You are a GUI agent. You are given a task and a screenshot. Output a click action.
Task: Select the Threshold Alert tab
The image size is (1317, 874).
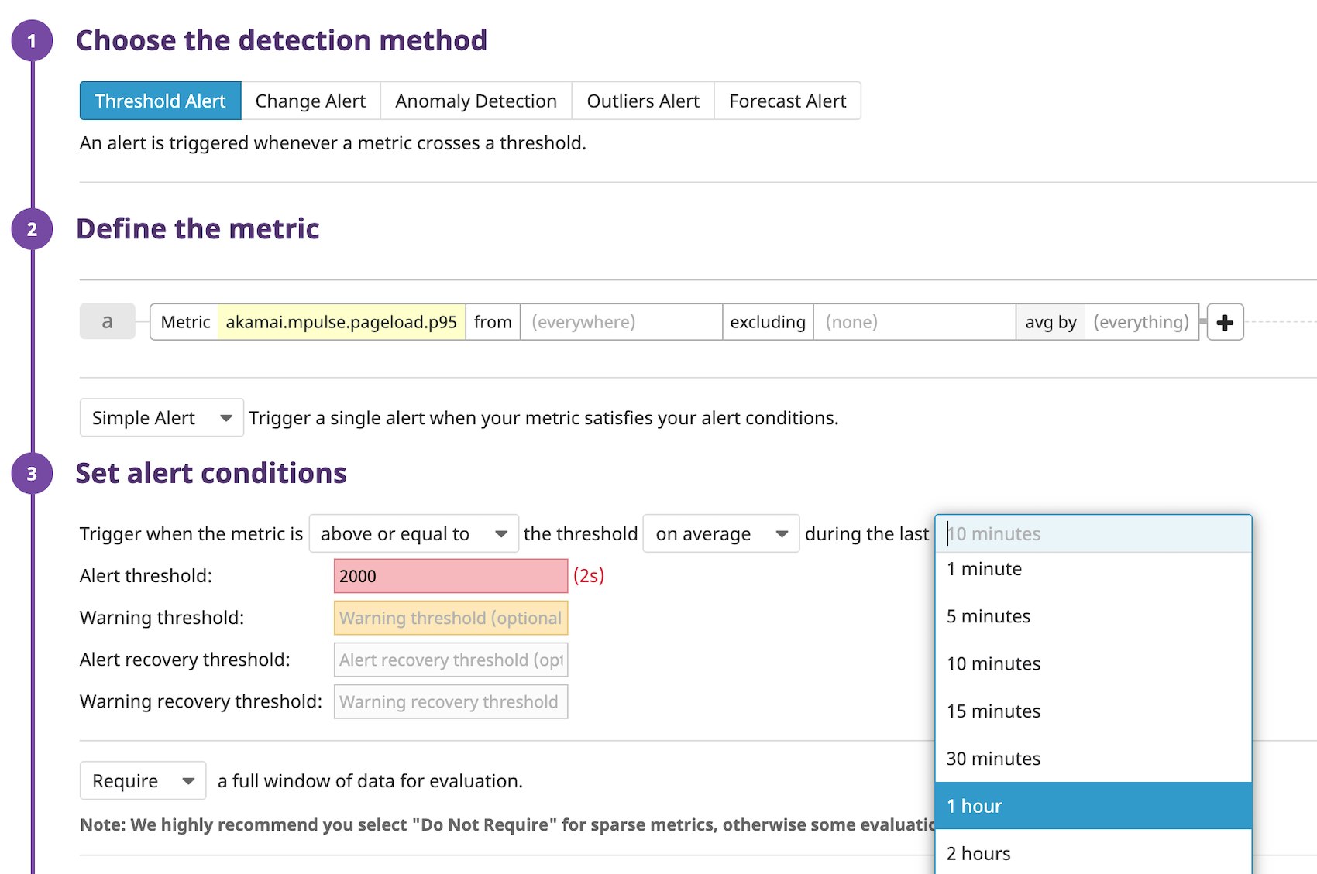click(160, 101)
